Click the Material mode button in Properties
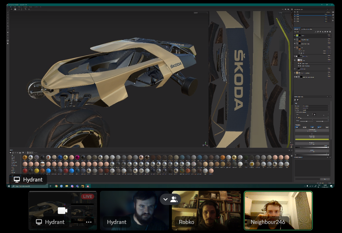 point(312,130)
